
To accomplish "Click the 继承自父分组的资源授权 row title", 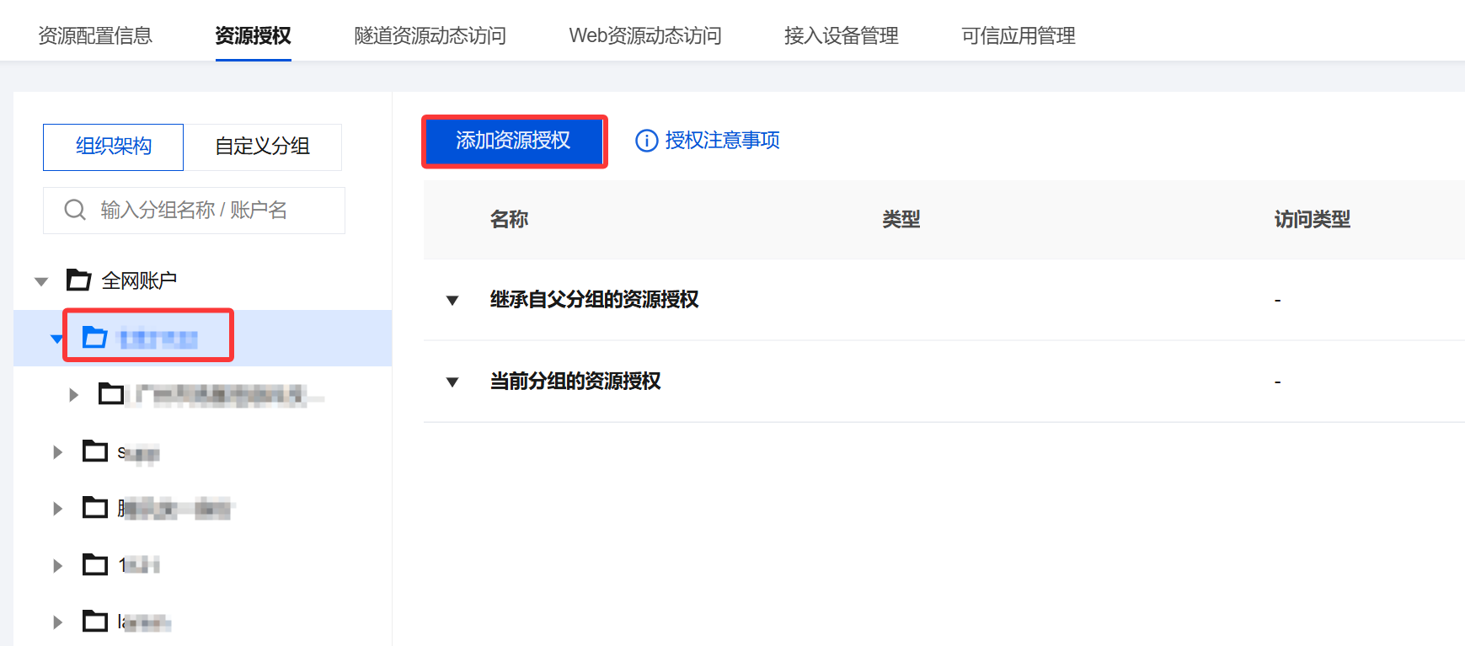I will click(x=594, y=300).
